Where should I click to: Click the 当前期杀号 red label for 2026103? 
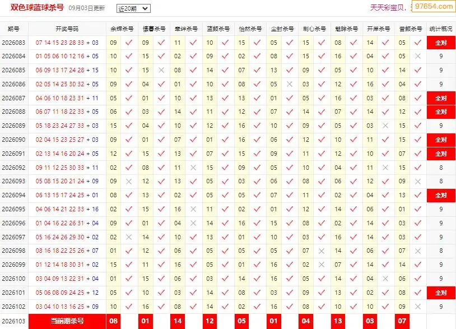pyautogui.click(x=67, y=321)
